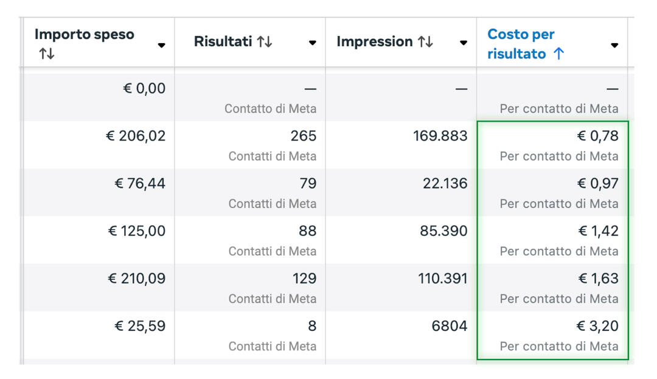
Task: Click the Costo per risultato header label
Action: point(521,43)
